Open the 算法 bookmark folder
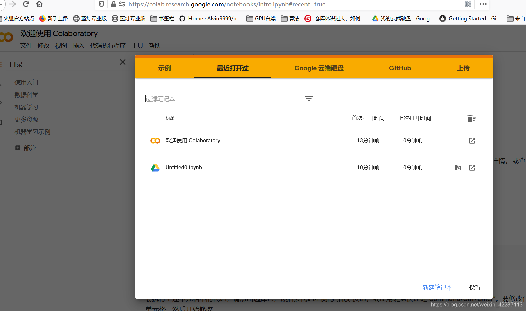The image size is (526, 311). pos(290,19)
